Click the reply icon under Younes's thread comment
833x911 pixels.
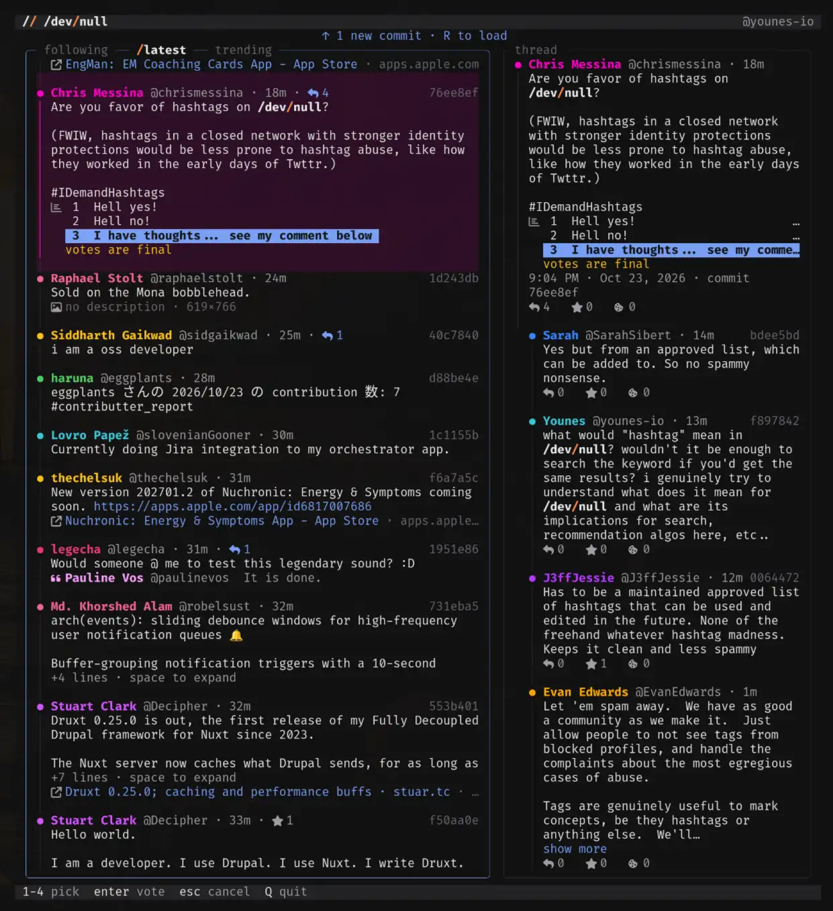[549, 550]
